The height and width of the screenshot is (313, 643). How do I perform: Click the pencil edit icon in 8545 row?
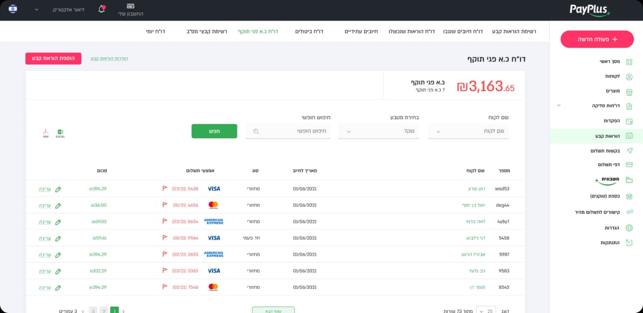point(58,288)
